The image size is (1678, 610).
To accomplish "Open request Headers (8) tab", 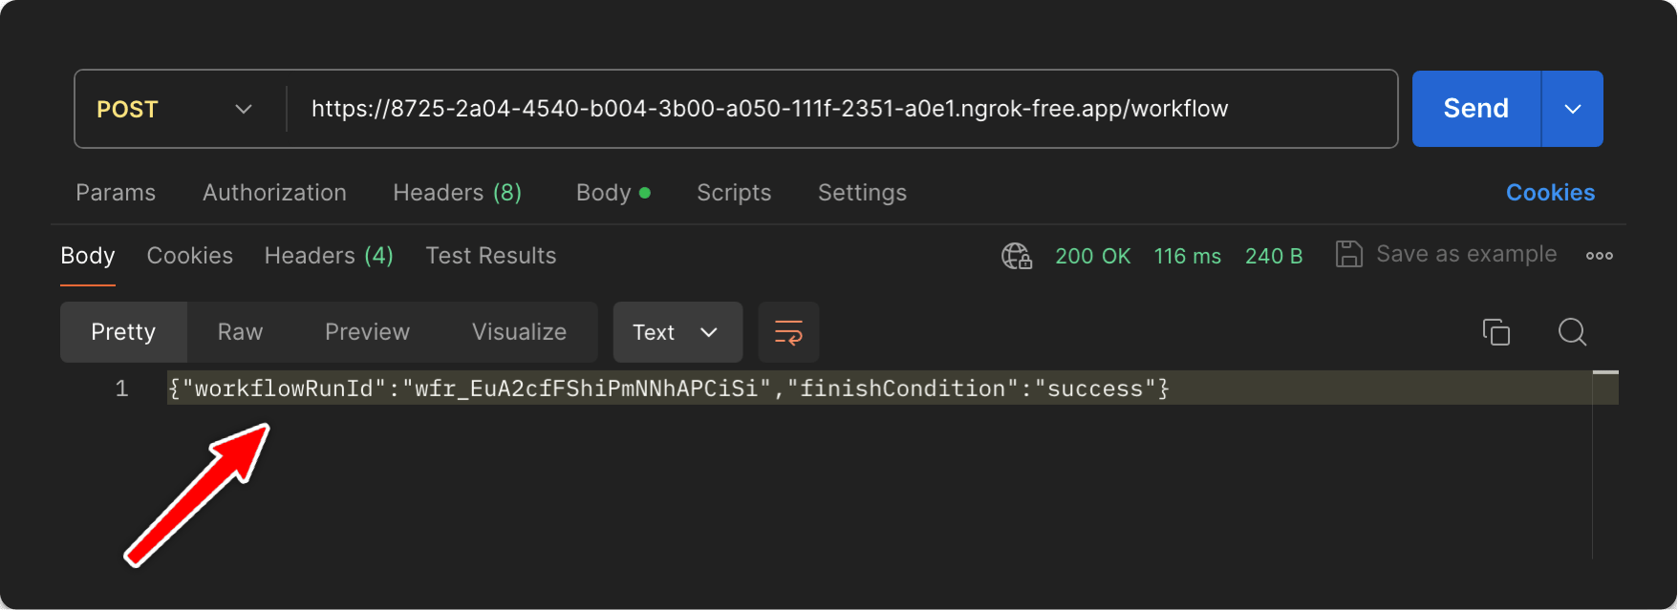I will click(x=458, y=193).
